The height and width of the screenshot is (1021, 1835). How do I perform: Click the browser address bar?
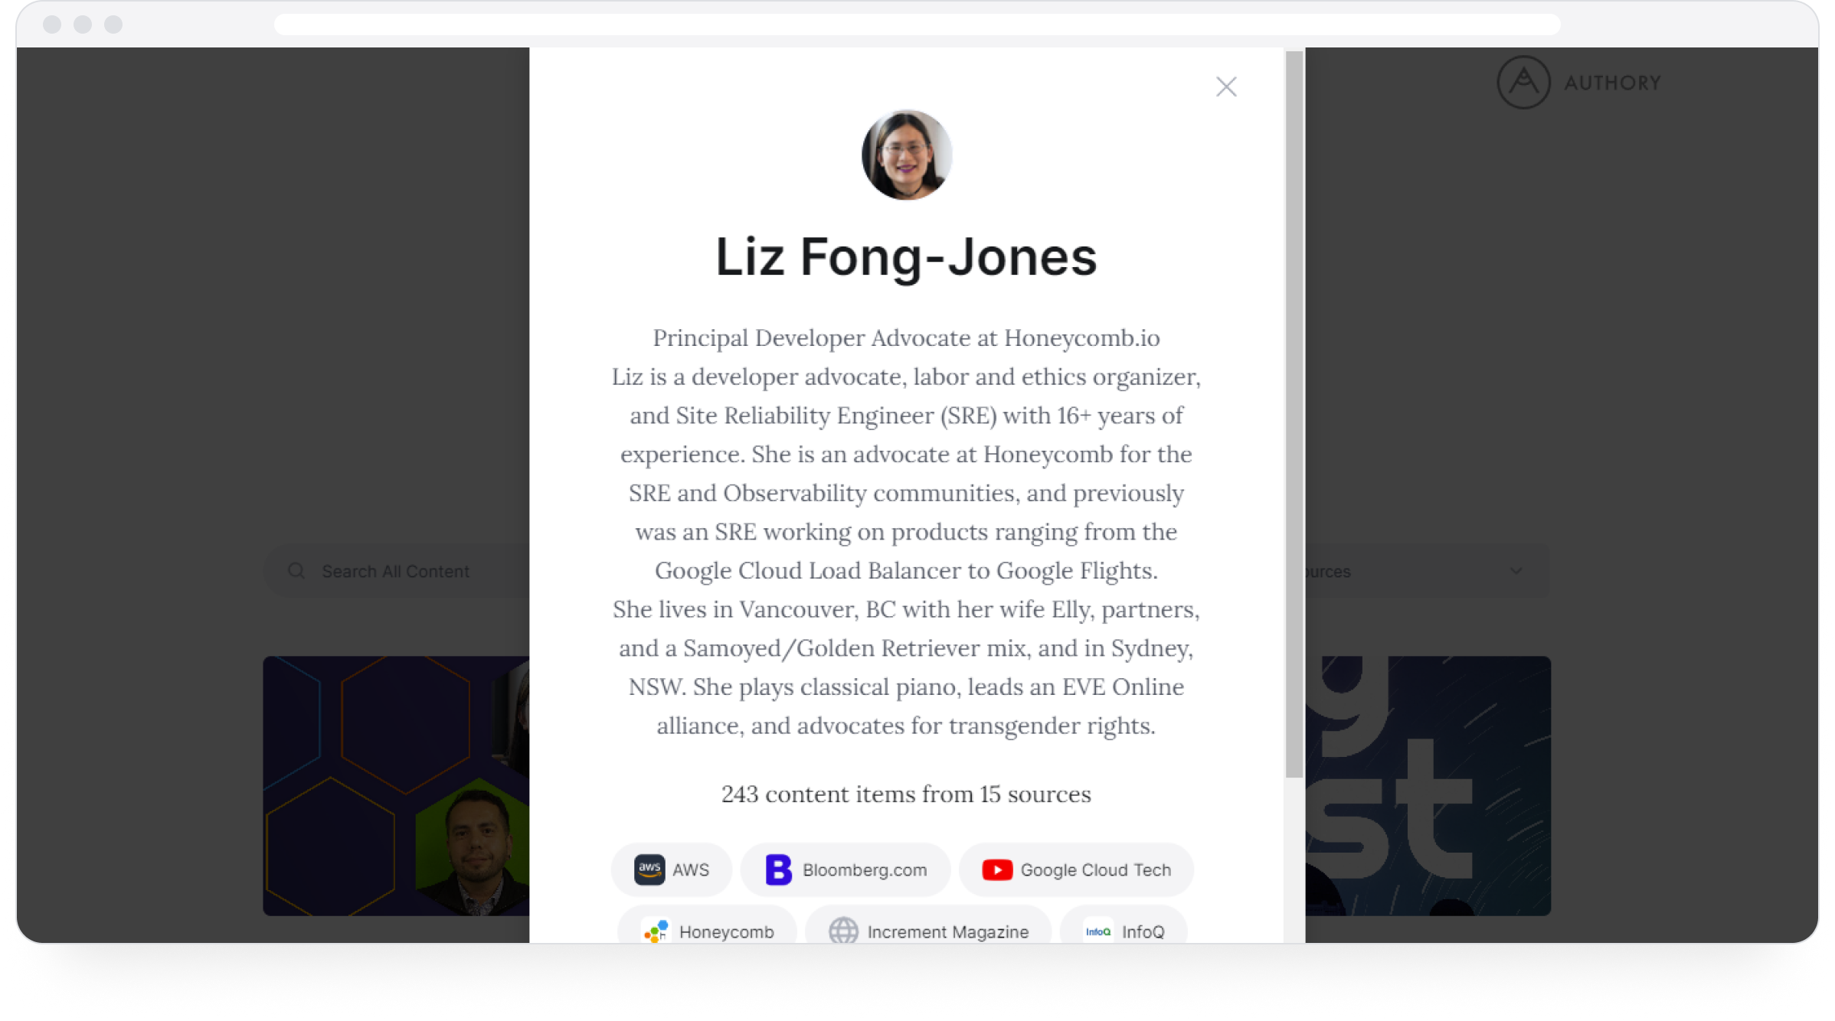917,24
